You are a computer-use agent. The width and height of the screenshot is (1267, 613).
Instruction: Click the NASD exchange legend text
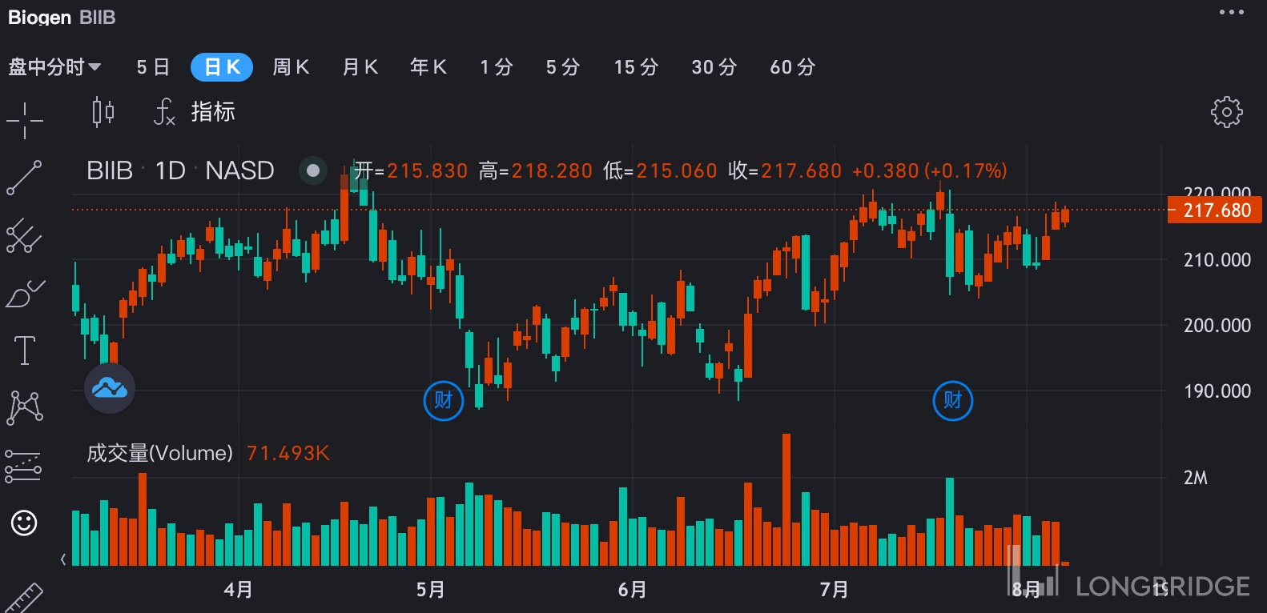tap(239, 170)
